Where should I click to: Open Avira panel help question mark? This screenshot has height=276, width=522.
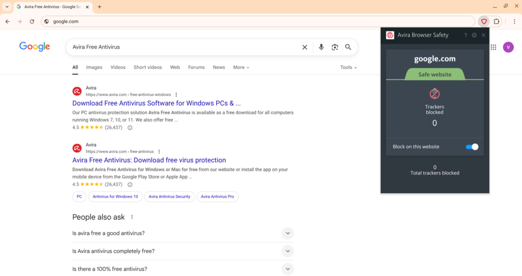coord(465,35)
